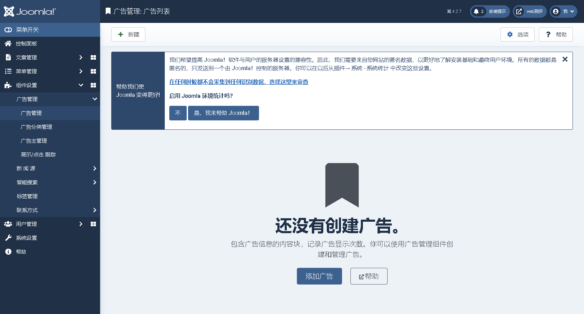The height and width of the screenshot is (314, 584).
Task: Open the 菜单管理 dashboard grid icon
Action: (x=93, y=71)
